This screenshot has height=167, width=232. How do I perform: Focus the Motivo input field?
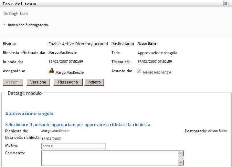(74, 146)
